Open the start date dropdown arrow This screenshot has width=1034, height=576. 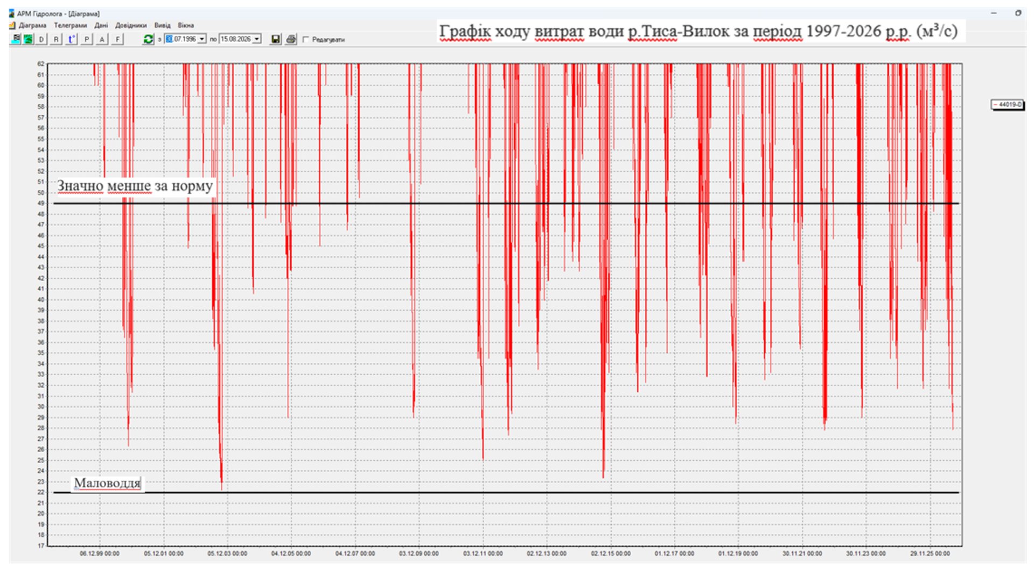[202, 39]
